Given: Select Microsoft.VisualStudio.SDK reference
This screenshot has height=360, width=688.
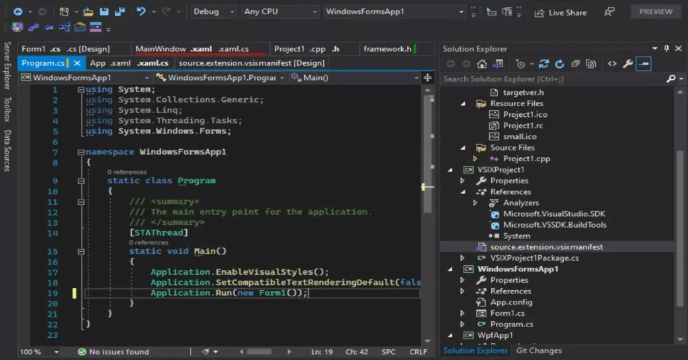Looking at the screenshot, I should point(554,214).
